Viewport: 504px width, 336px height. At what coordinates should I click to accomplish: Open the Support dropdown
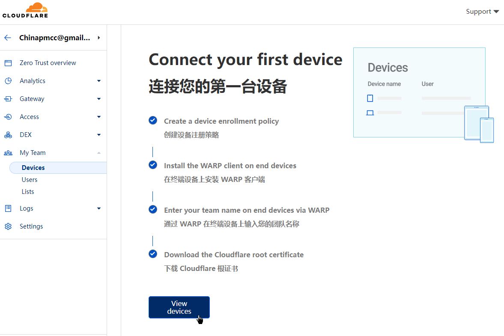482,12
